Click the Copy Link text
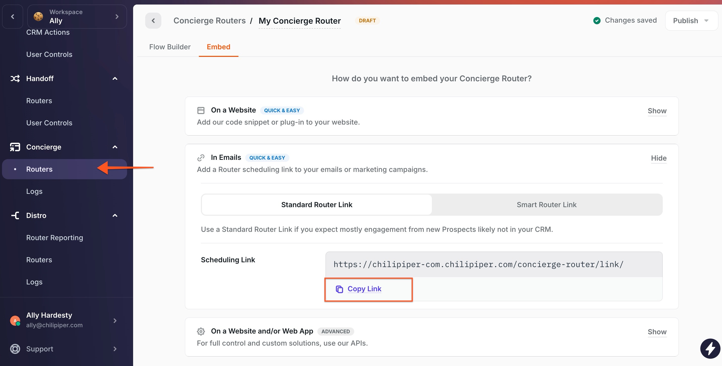722x366 pixels. pos(365,289)
